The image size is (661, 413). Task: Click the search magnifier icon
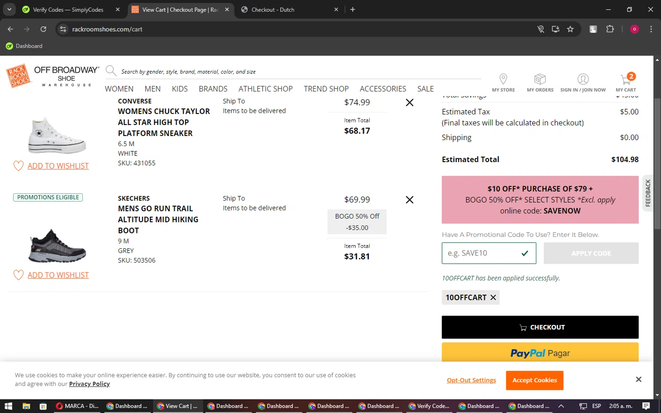111,71
